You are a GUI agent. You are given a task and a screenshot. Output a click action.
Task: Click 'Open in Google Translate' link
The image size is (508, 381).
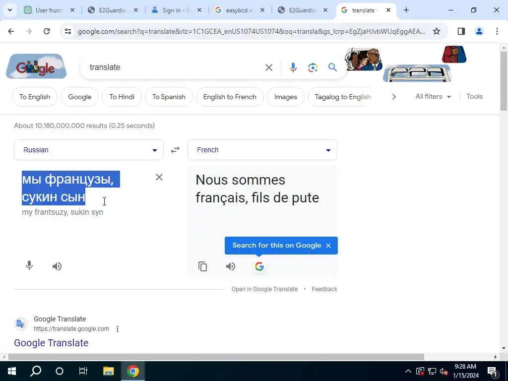point(264,289)
